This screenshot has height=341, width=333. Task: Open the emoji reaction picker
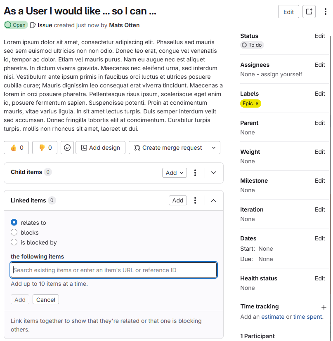(x=67, y=148)
